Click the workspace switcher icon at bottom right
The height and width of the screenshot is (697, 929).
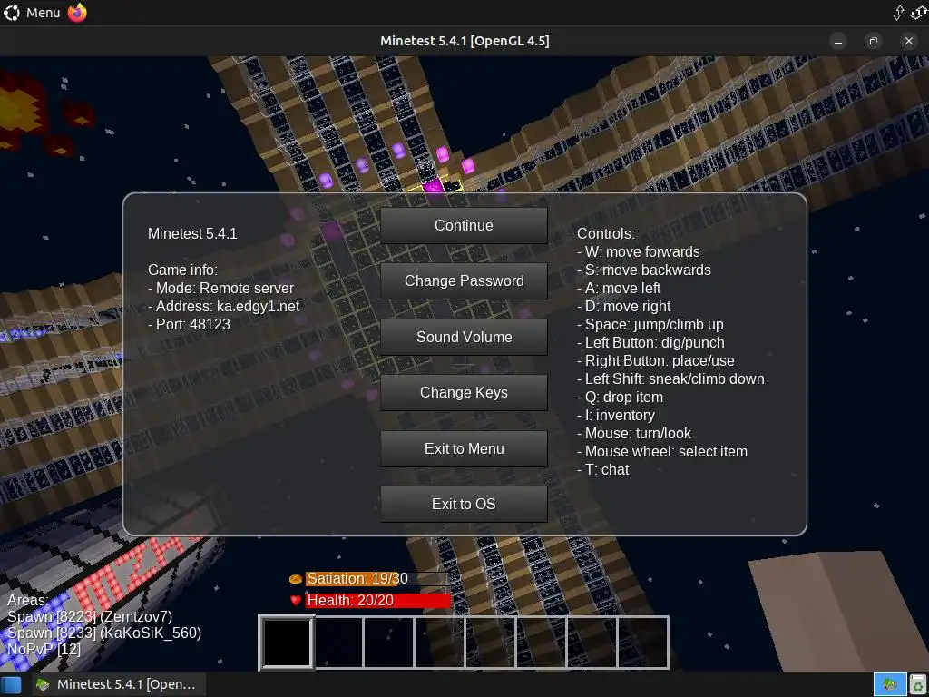[890, 684]
